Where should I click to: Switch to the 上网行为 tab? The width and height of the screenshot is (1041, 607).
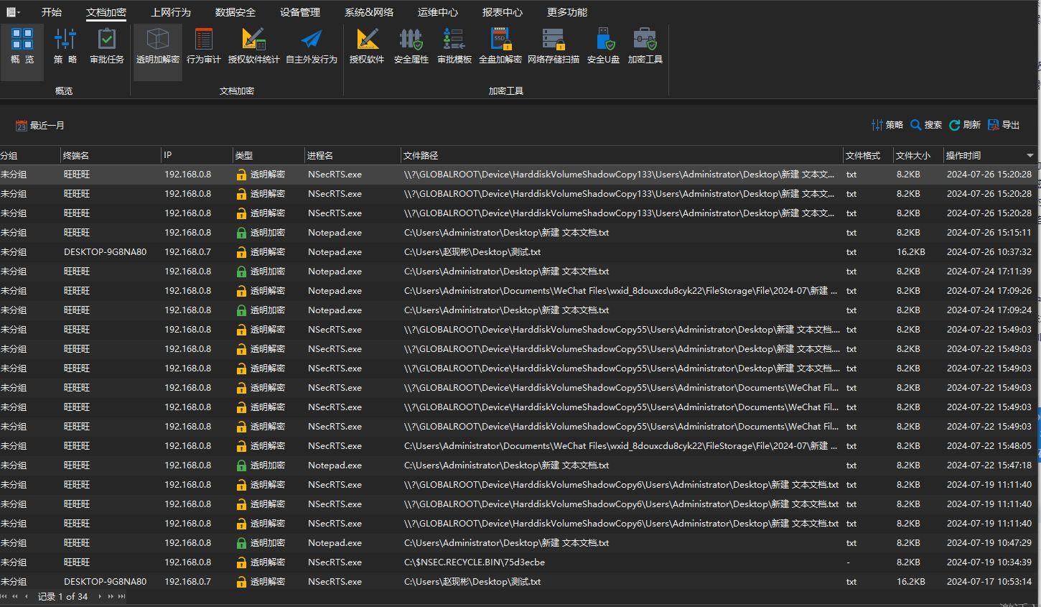coord(171,12)
